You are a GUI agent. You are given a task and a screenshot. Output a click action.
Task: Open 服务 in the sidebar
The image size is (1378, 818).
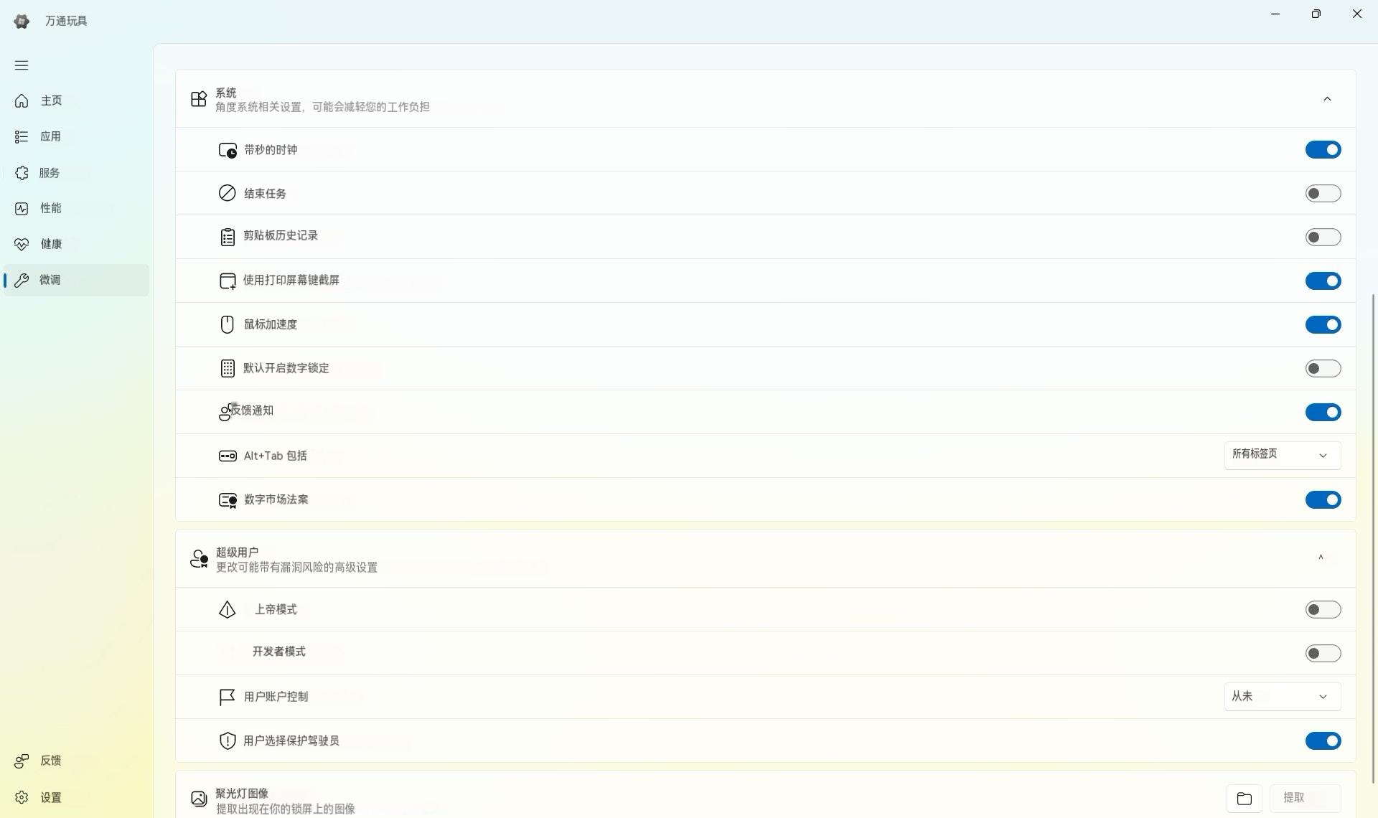49,173
